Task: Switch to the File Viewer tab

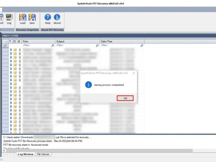Action: tap(43, 154)
